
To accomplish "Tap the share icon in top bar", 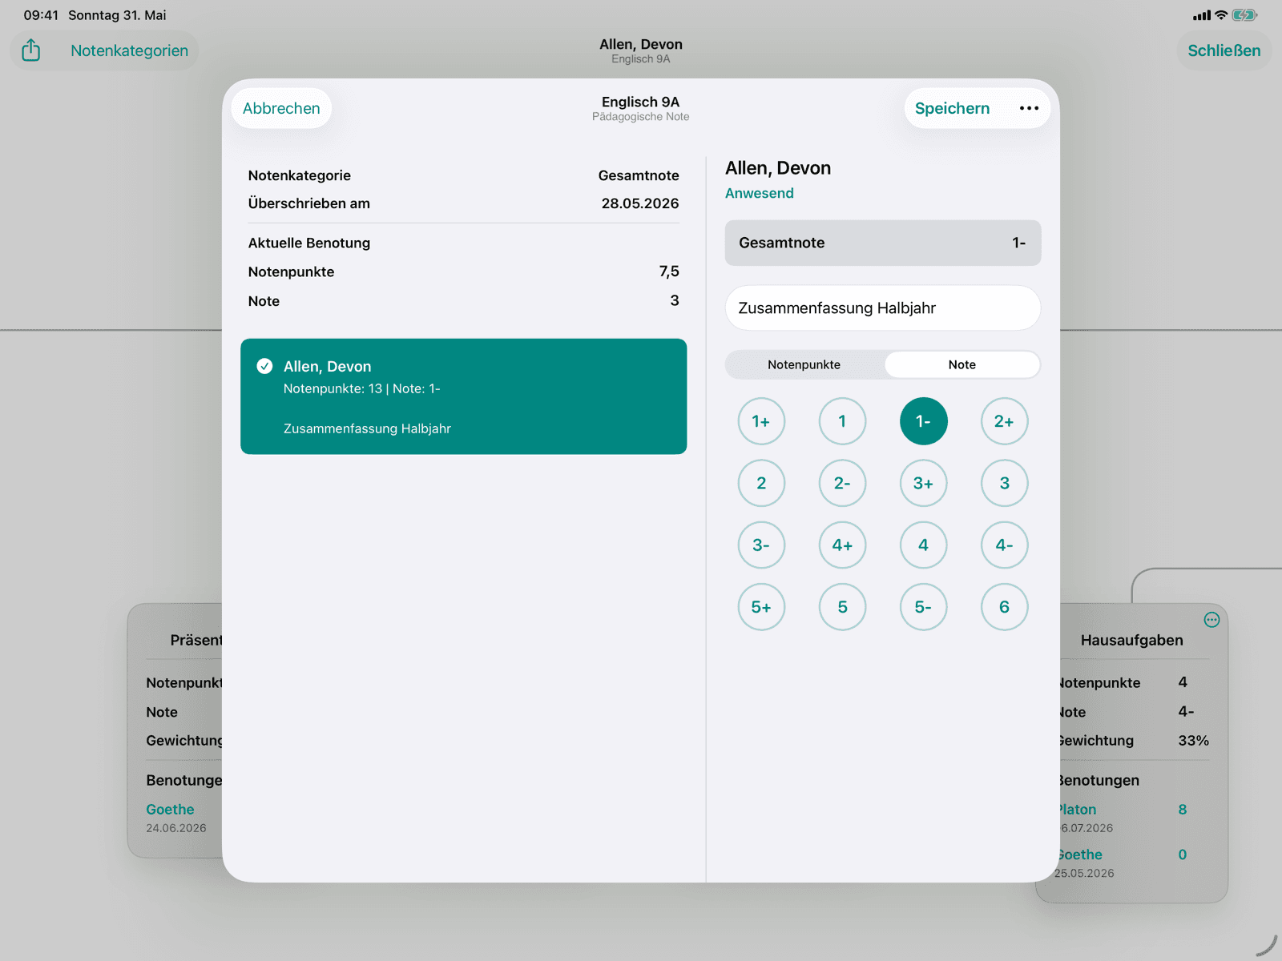I will (31, 50).
